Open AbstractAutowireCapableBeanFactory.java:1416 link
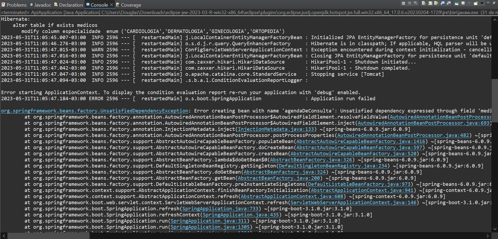 pos(361,141)
